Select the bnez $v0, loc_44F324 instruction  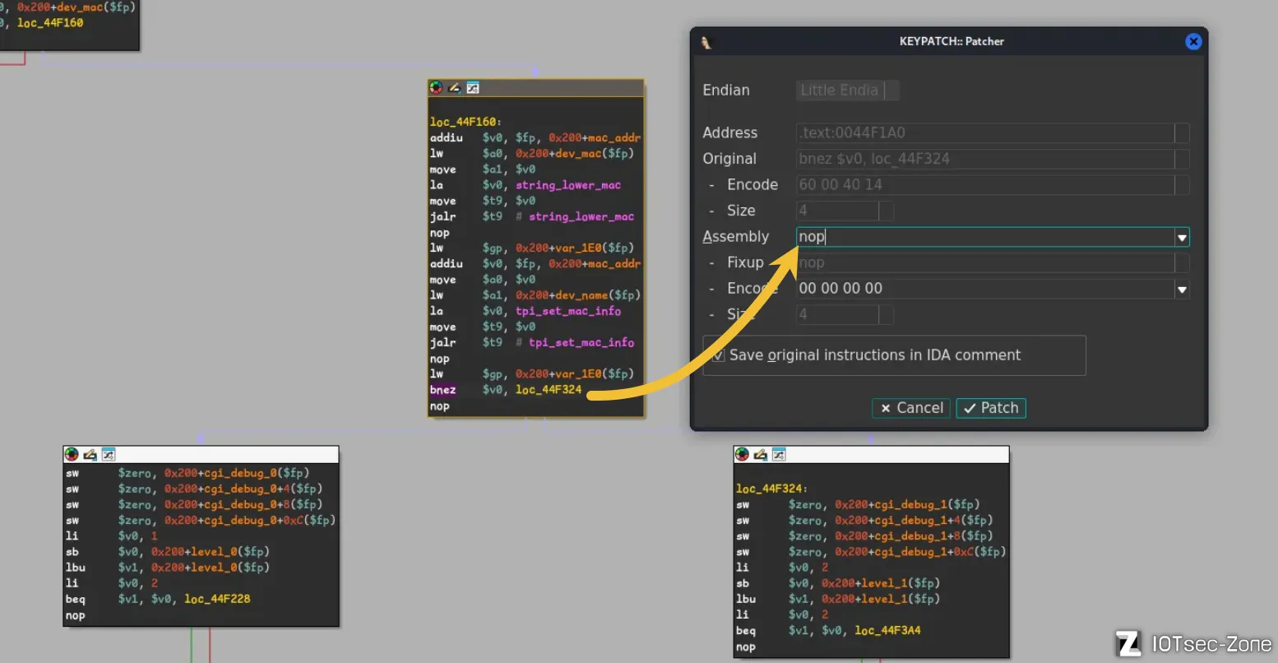tap(506, 390)
